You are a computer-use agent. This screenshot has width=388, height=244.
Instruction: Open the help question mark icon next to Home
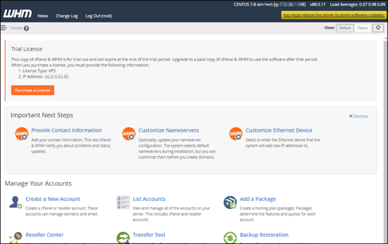click(x=27, y=28)
